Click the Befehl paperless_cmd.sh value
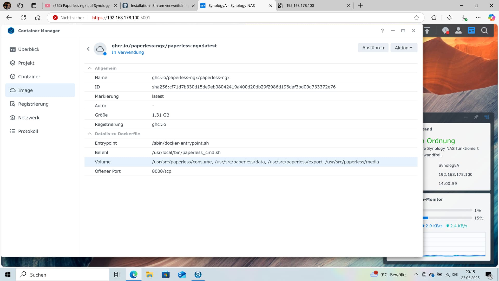This screenshot has height=281, width=499. click(186, 152)
